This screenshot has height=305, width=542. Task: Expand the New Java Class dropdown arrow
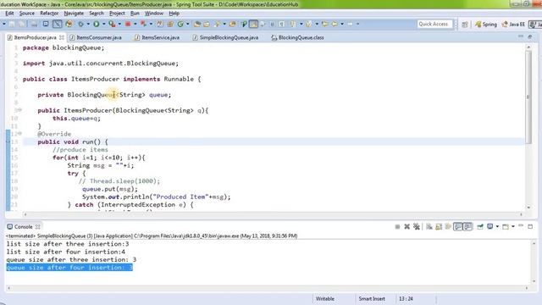(188, 24)
